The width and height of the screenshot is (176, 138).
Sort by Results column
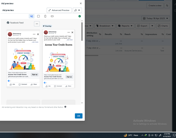121,34
